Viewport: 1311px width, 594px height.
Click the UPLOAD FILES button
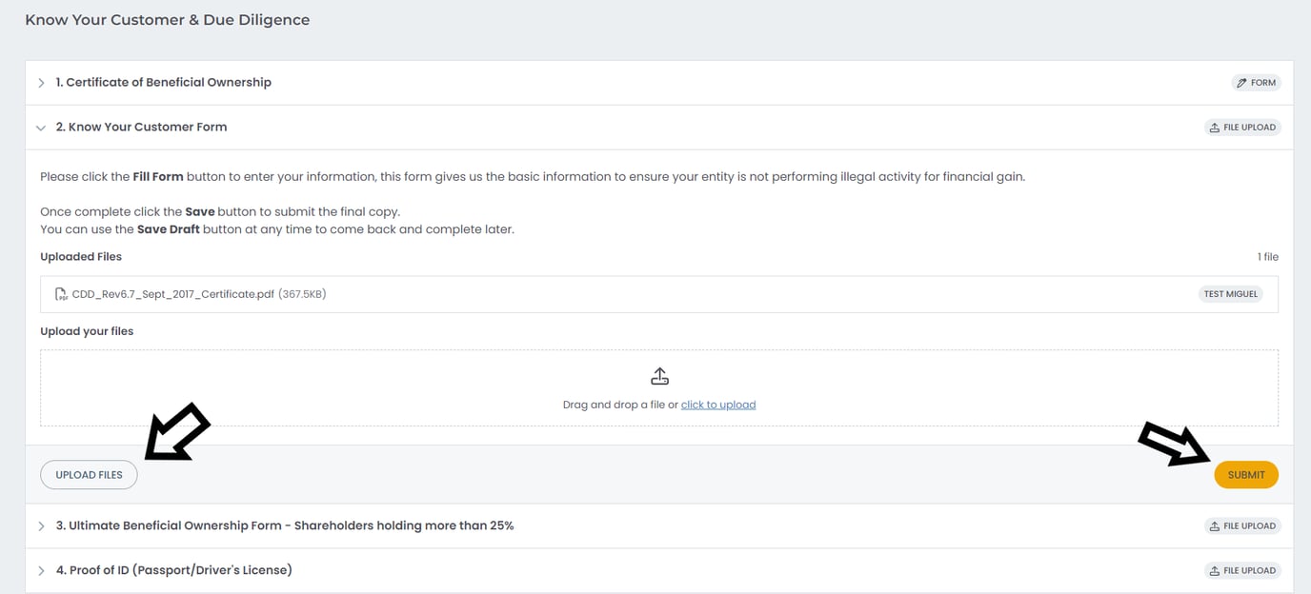[88, 474]
